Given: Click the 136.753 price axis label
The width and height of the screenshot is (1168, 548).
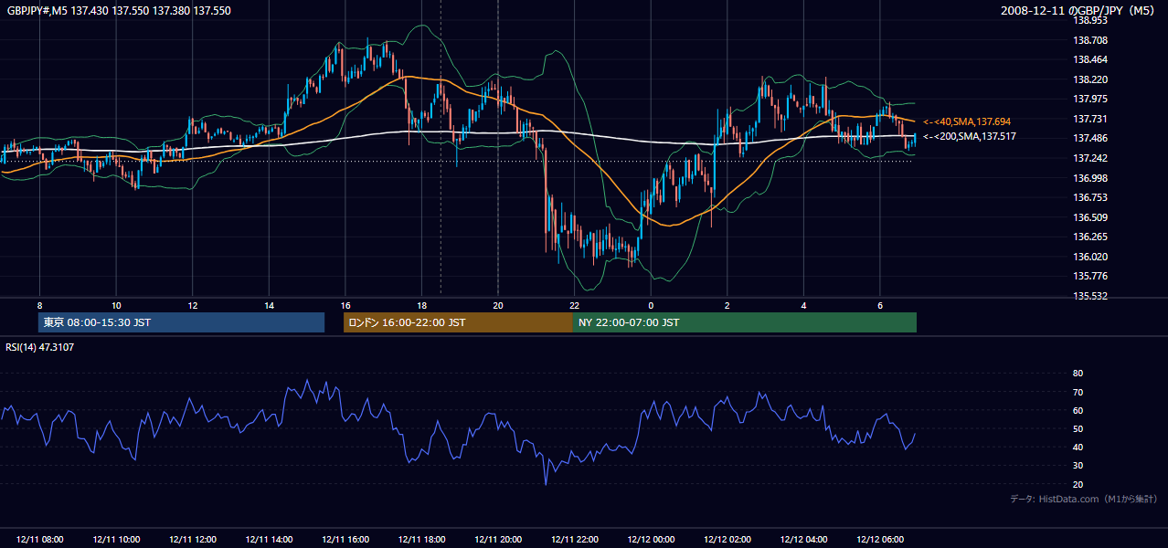Looking at the screenshot, I should (x=1090, y=197).
